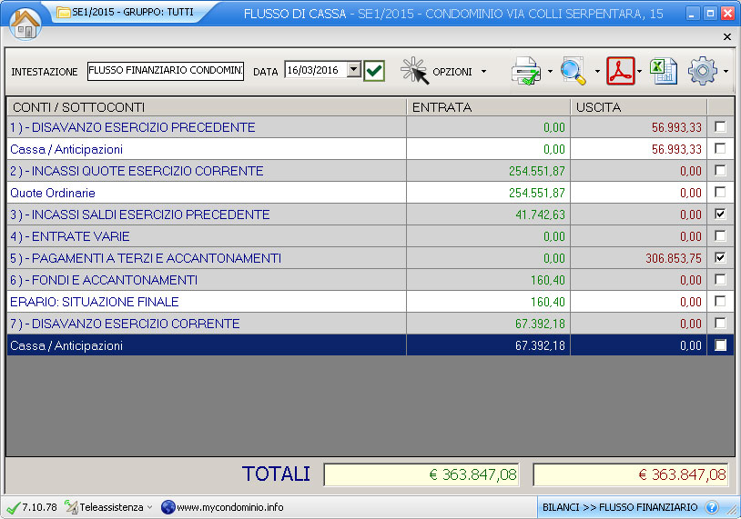
Task: Click the blue help icon in status bar
Action: coord(712,507)
